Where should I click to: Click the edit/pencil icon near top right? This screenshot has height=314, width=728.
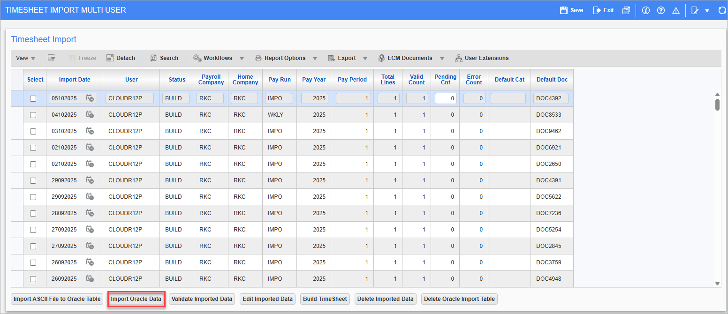click(696, 10)
